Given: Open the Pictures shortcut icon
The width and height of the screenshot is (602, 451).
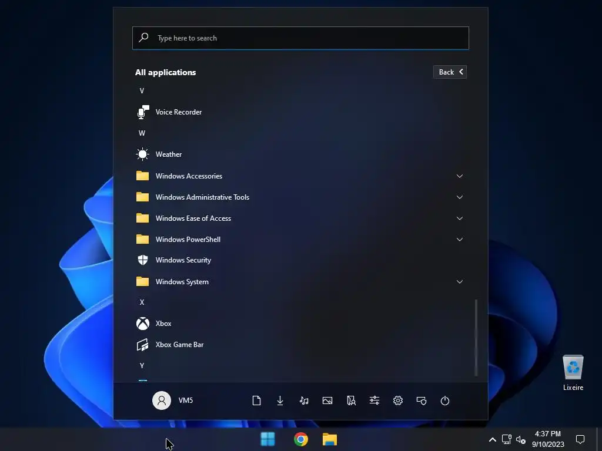Looking at the screenshot, I should pyautogui.click(x=327, y=400).
